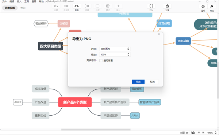The width and height of the screenshot is (219, 135).
Task: Enable the transparent background (透明背景) checkbox
Action: click(101, 61)
